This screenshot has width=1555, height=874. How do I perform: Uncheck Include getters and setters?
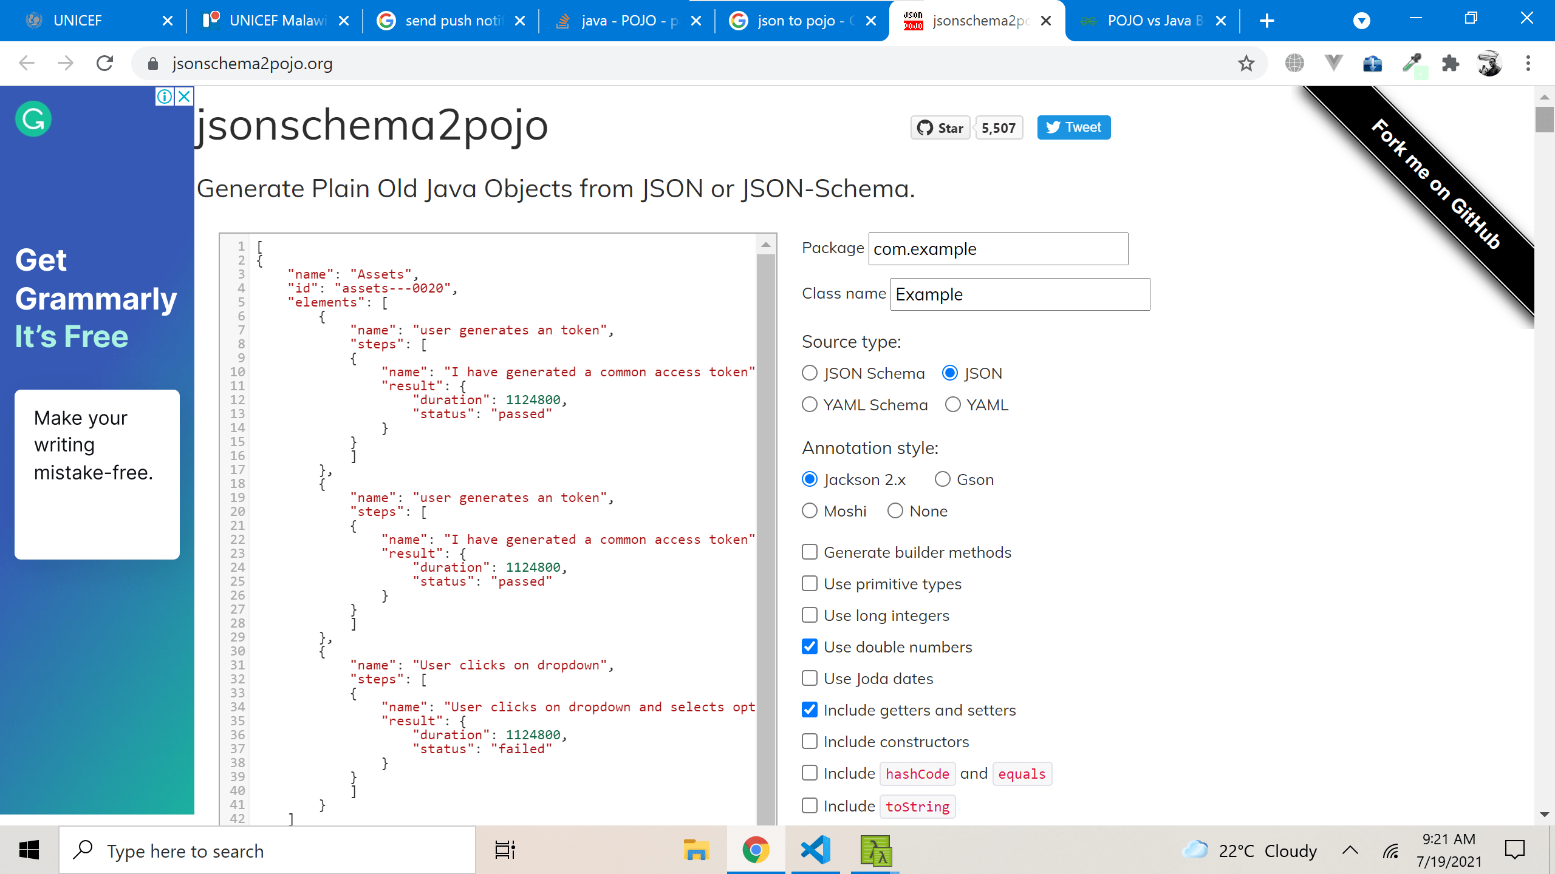pos(809,710)
